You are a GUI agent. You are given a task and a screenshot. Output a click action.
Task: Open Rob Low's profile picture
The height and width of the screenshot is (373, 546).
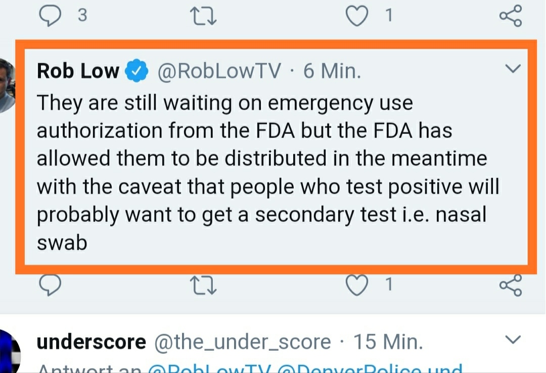click(x=6, y=85)
